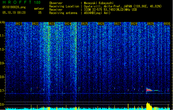This screenshot has width=173, height=110.
Task: Click the 0823 time marker
Action: point(51,24)
